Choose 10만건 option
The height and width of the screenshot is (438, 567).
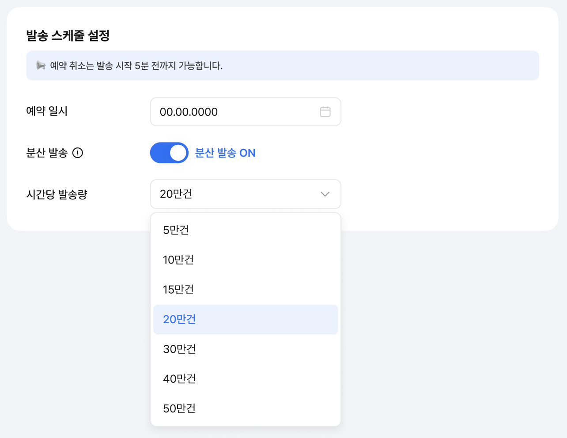click(246, 260)
